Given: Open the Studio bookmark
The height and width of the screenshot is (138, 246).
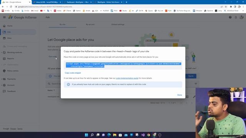Looking at the screenshot, I should pyautogui.click(x=123, y=11).
